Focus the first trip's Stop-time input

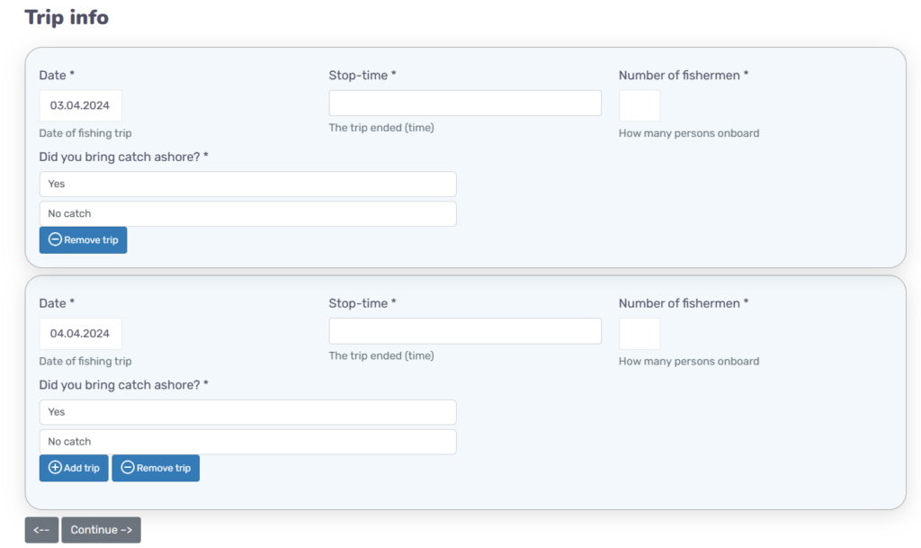(x=464, y=103)
